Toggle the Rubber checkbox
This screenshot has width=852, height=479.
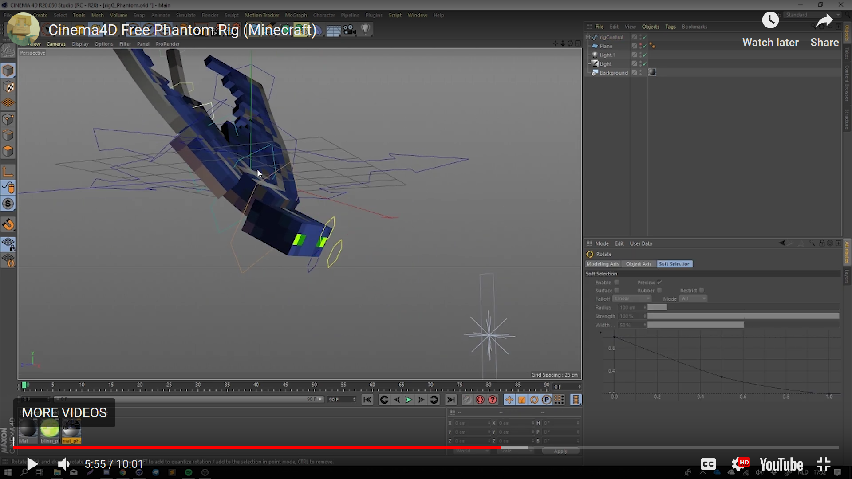pos(659,290)
